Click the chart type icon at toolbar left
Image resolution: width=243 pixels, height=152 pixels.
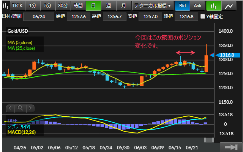[x=5, y=6]
